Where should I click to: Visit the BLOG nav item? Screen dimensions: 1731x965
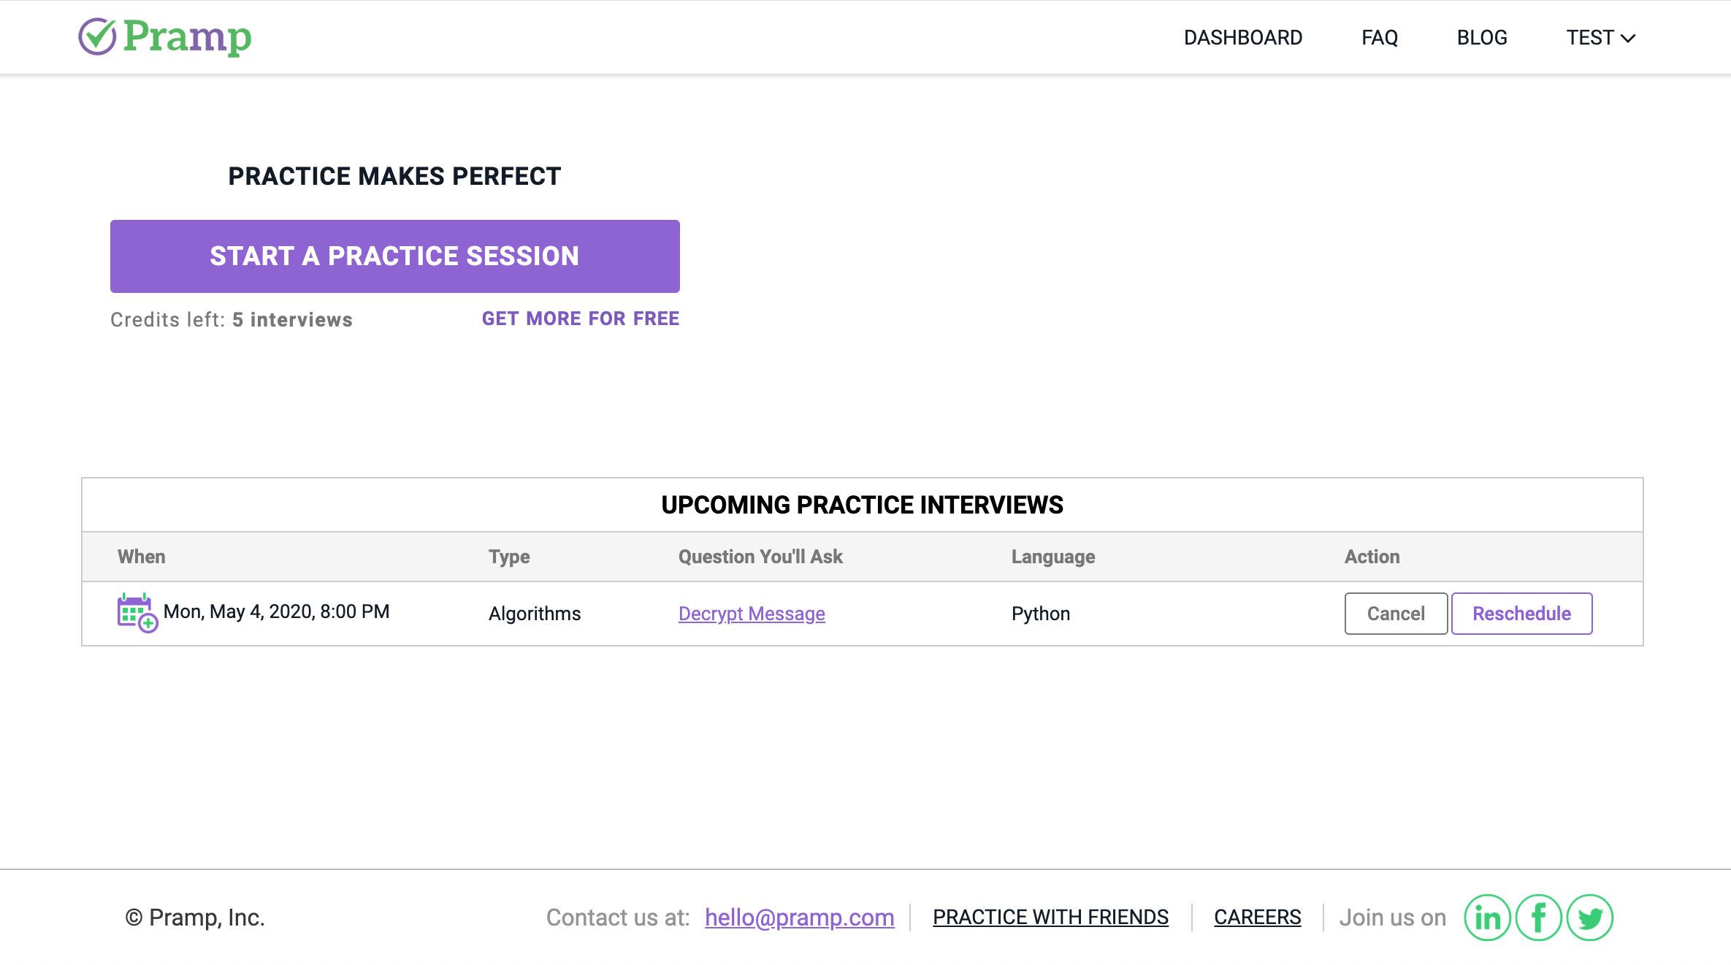coord(1482,37)
